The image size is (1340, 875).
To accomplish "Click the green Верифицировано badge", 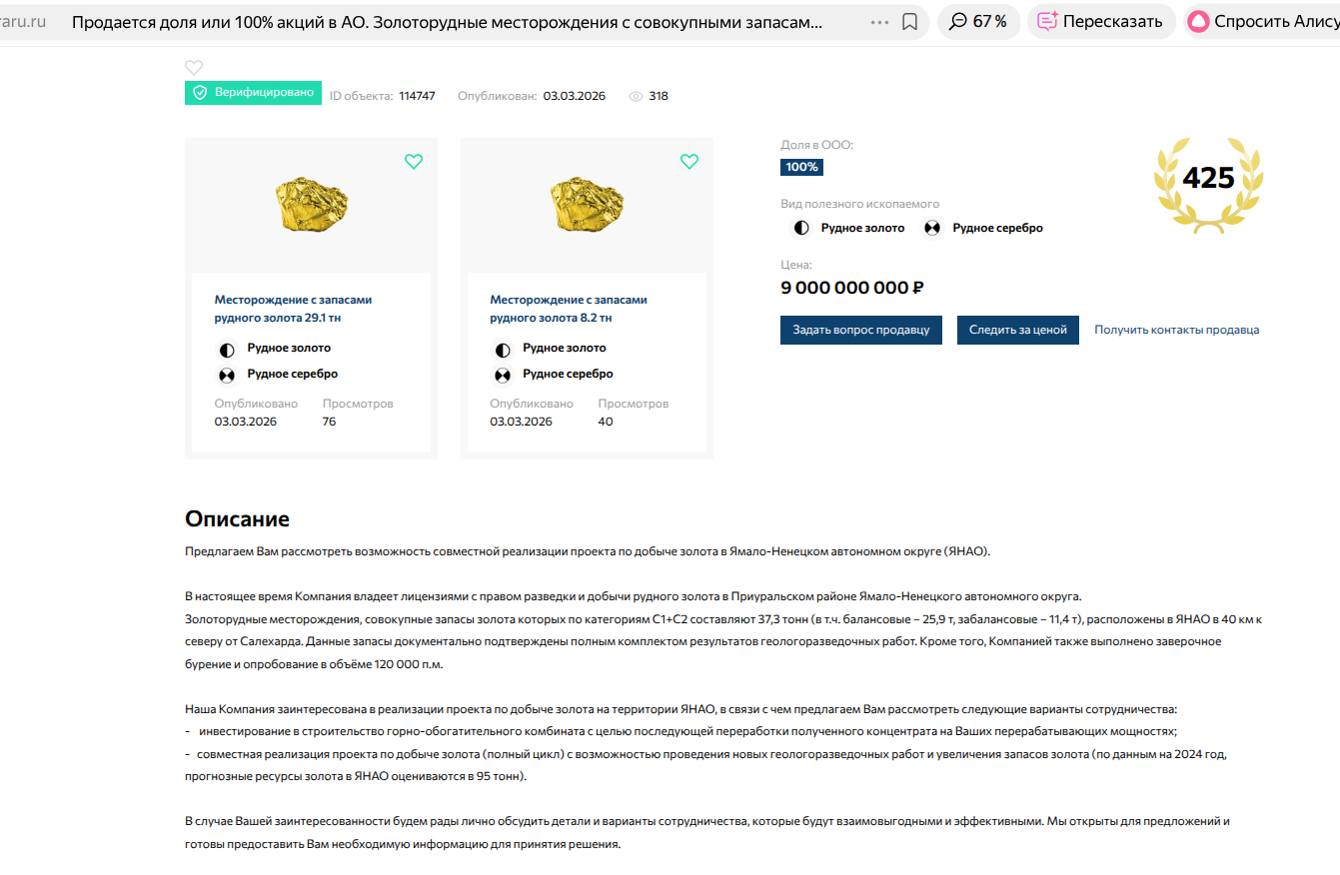I will 253,93.
